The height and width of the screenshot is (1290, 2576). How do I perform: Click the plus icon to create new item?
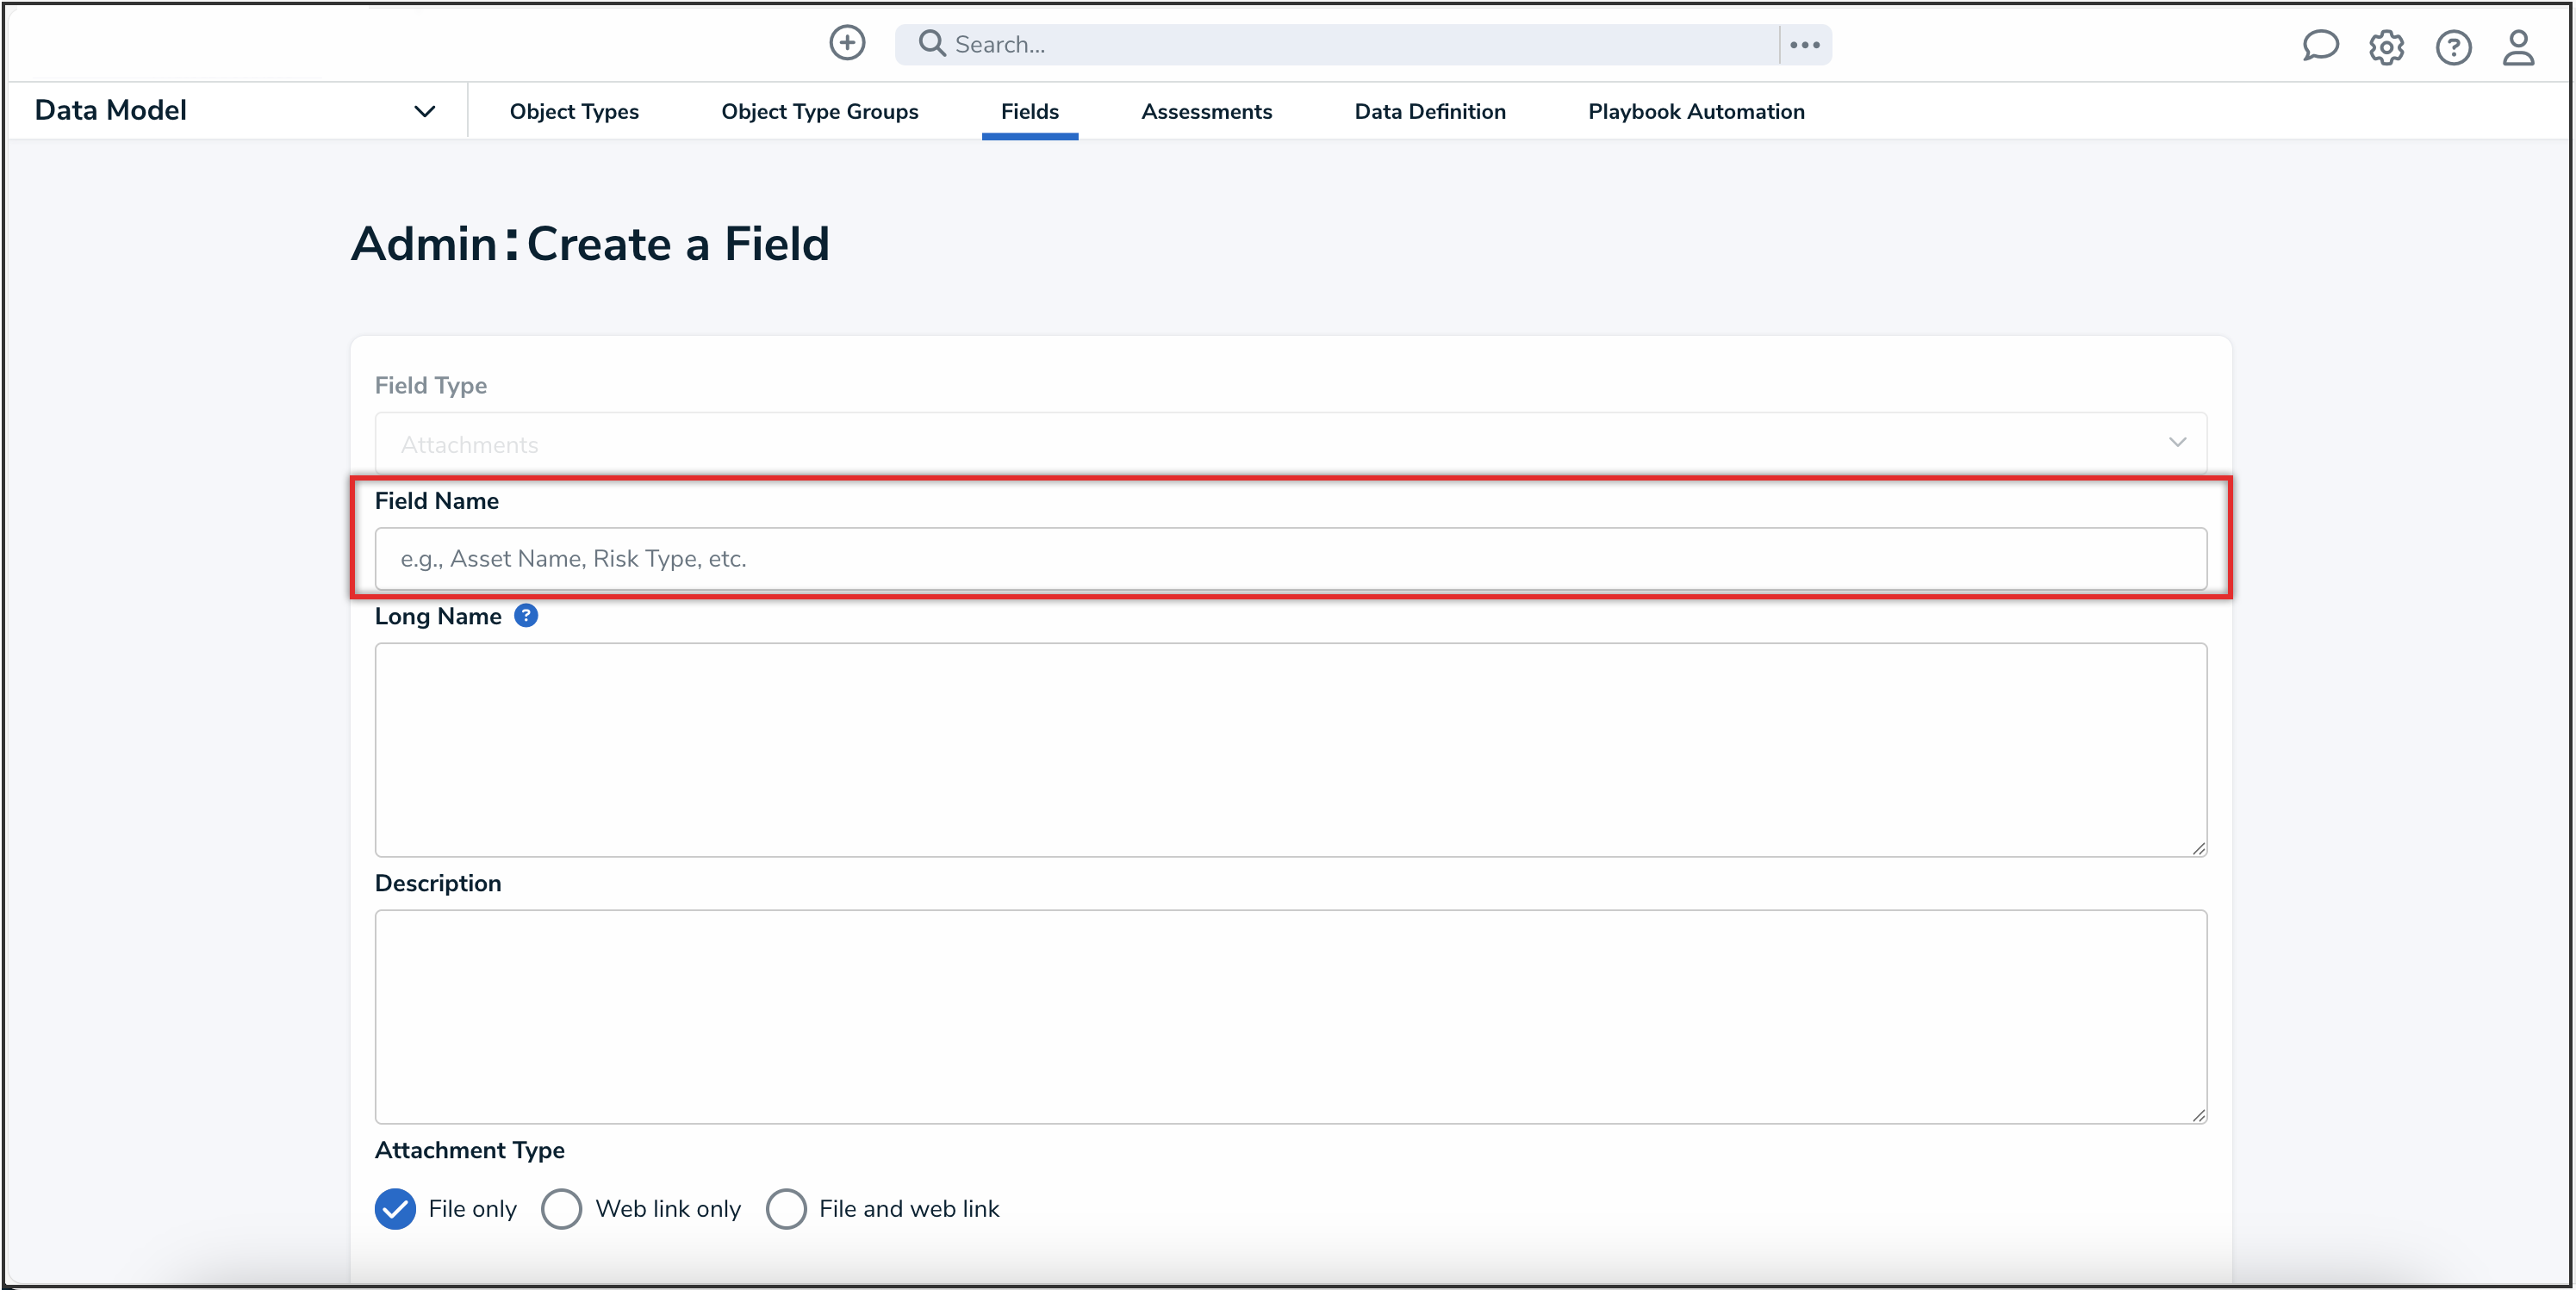point(846,43)
